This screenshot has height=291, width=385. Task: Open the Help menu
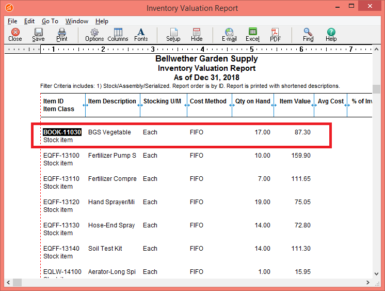point(102,21)
